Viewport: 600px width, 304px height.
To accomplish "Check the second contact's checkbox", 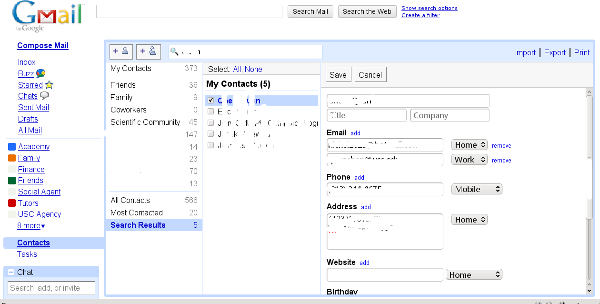I will pyautogui.click(x=210, y=111).
